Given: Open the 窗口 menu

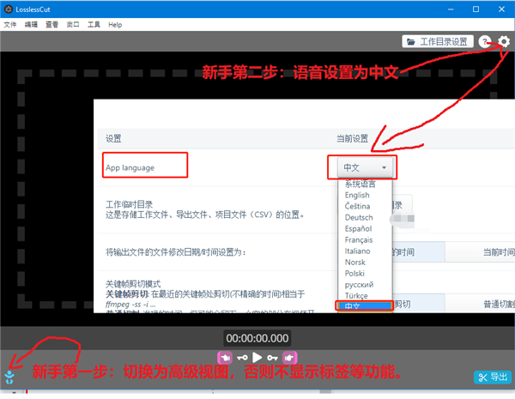Looking at the screenshot, I should (x=73, y=25).
